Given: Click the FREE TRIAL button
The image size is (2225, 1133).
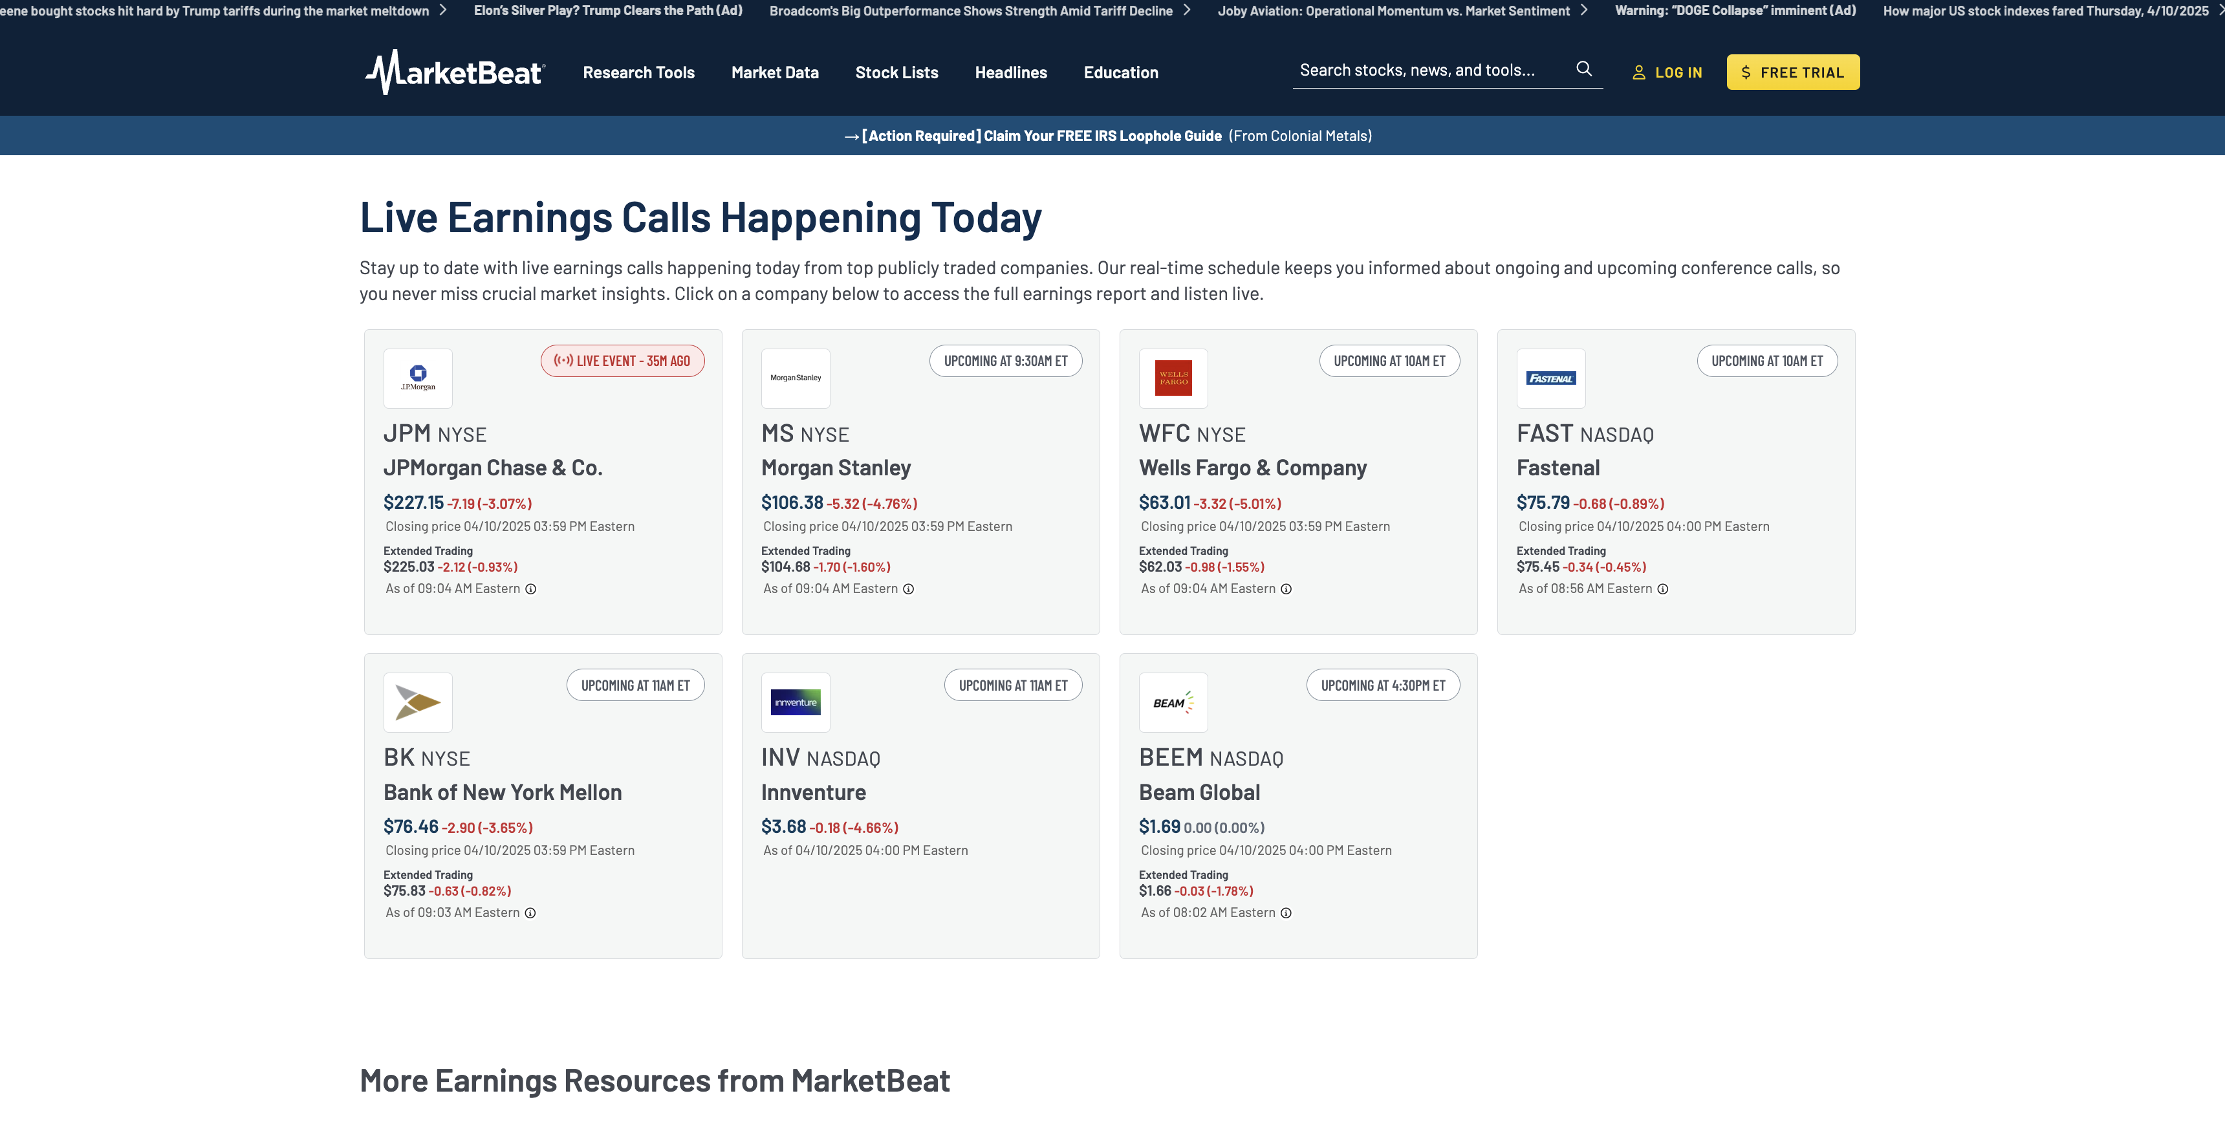Looking at the screenshot, I should pyautogui.click(x=1792, y=72).
